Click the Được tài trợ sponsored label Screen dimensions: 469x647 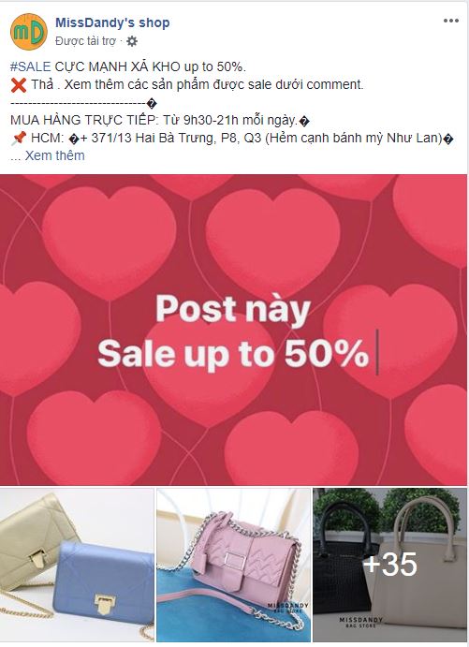(86, 41)
